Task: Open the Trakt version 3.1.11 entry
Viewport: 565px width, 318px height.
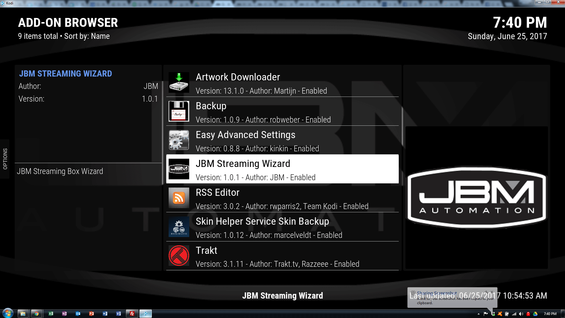Action: [x=282, y=256]
